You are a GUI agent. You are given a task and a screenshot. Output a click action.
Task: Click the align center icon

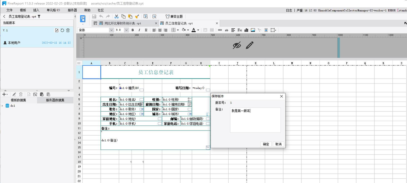click(159, 30)
